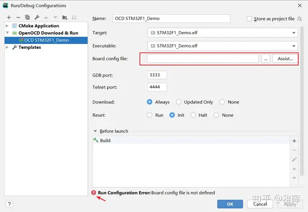Click the Assist... button

285,59
